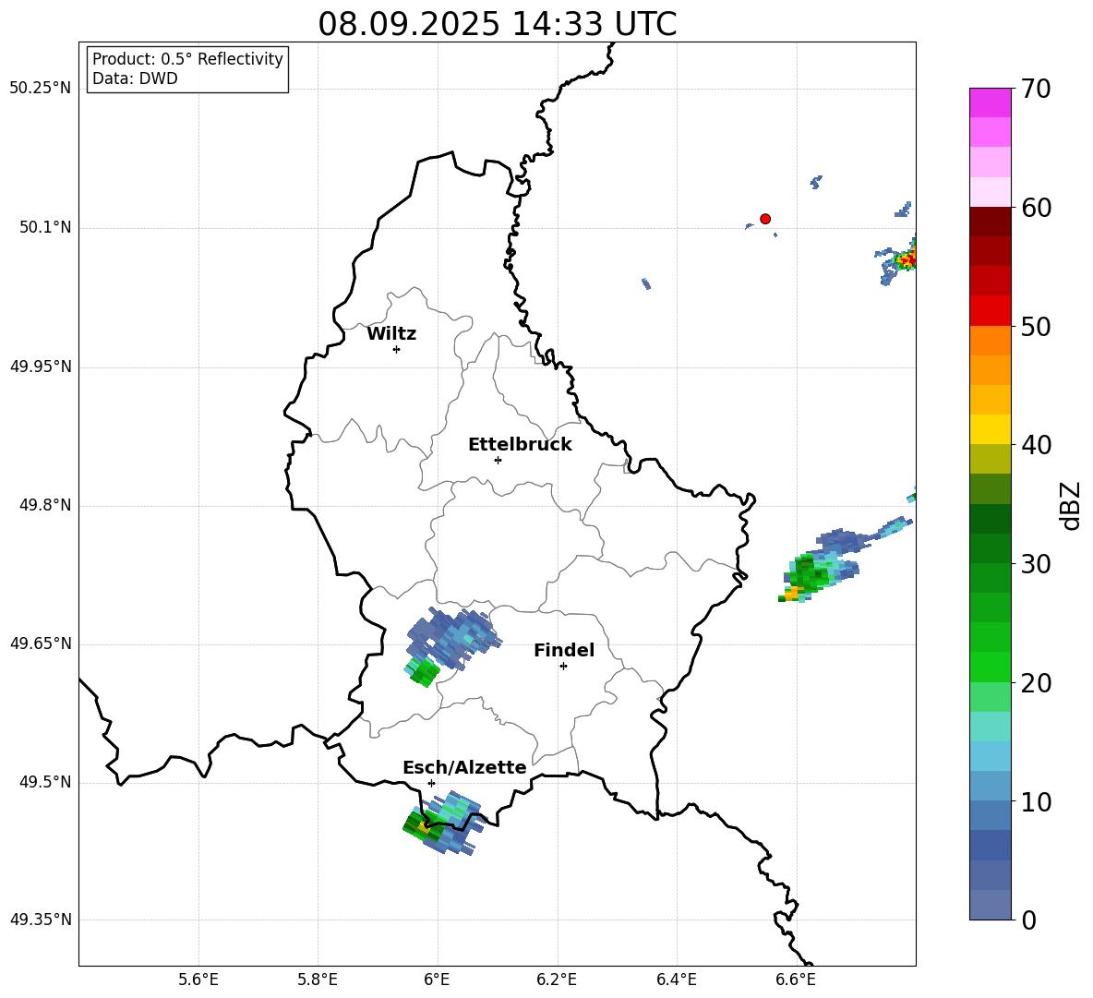Click the 30 colorbar tick label
Screen dimensions: 1093x998
pyautogui.click(x=1036, y=564)
